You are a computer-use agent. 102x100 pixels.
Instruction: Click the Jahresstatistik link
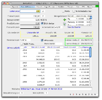[x=13, y=48]
